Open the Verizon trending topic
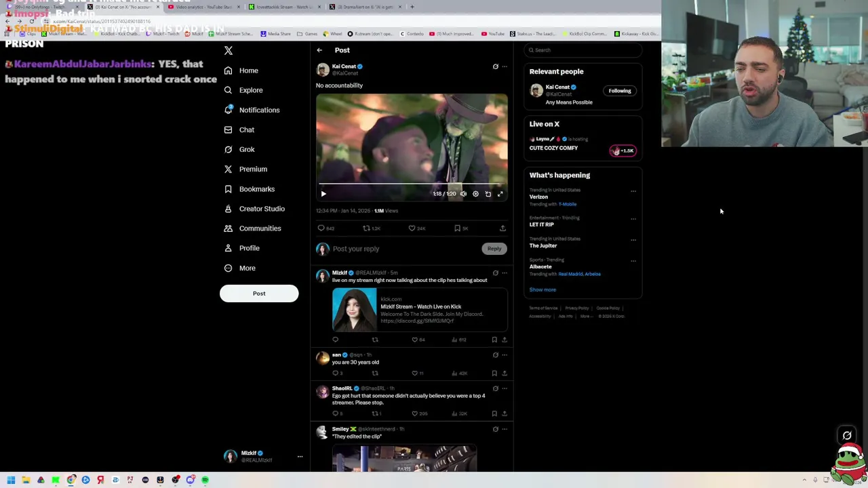868x488 pixels. pyautogui.click(x=538, y=197)
